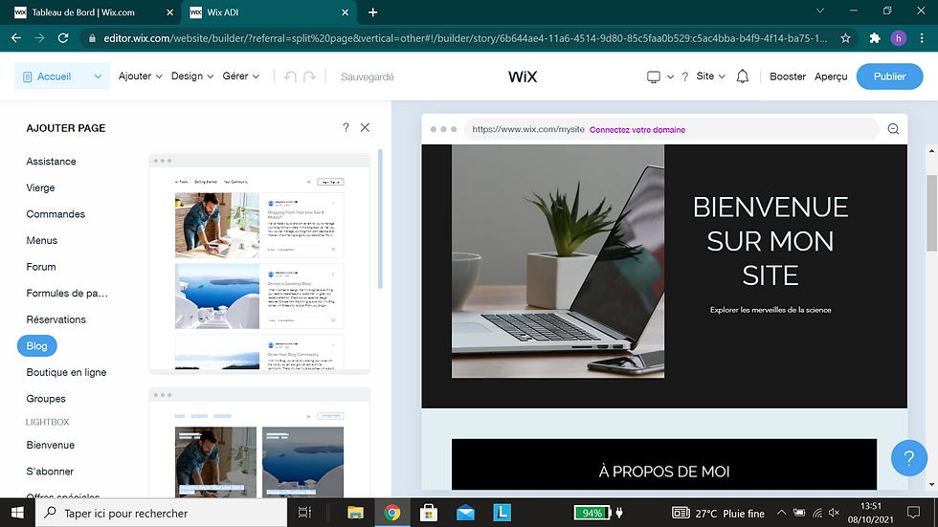
Task: Select the Boutique en ligne category
Action: (x=66, y=372)
